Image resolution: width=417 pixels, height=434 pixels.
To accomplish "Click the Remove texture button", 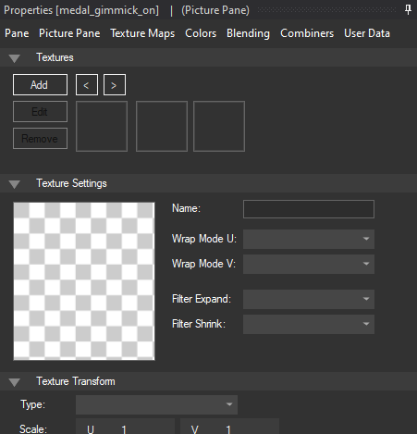I will point(40,139).
